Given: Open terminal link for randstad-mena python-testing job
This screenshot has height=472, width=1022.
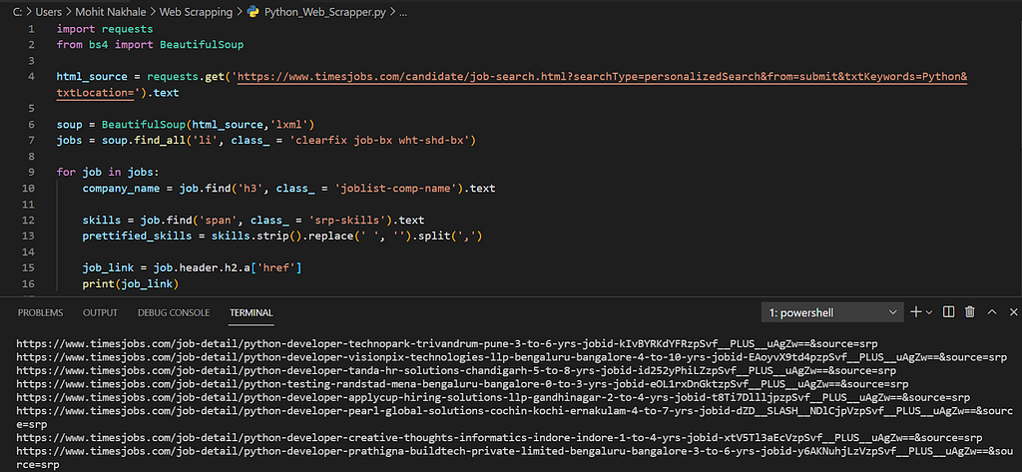Looking at the screenshot, I should (x=462, y=384).
